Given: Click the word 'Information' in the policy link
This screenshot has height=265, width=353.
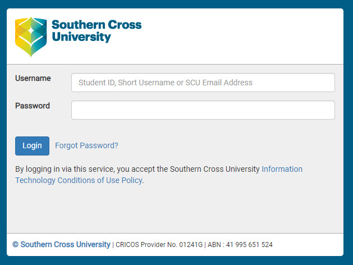Looking at the screenshot, I should (x=282, y=169).
